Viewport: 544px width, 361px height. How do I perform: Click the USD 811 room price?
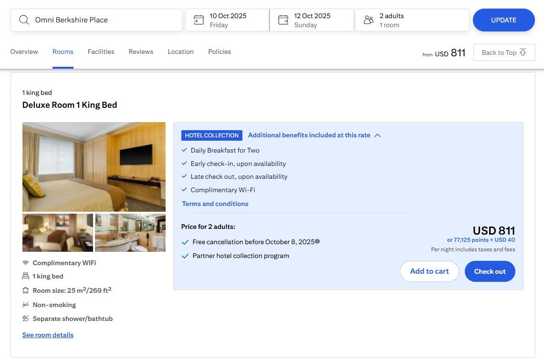[x=494, y=230]
